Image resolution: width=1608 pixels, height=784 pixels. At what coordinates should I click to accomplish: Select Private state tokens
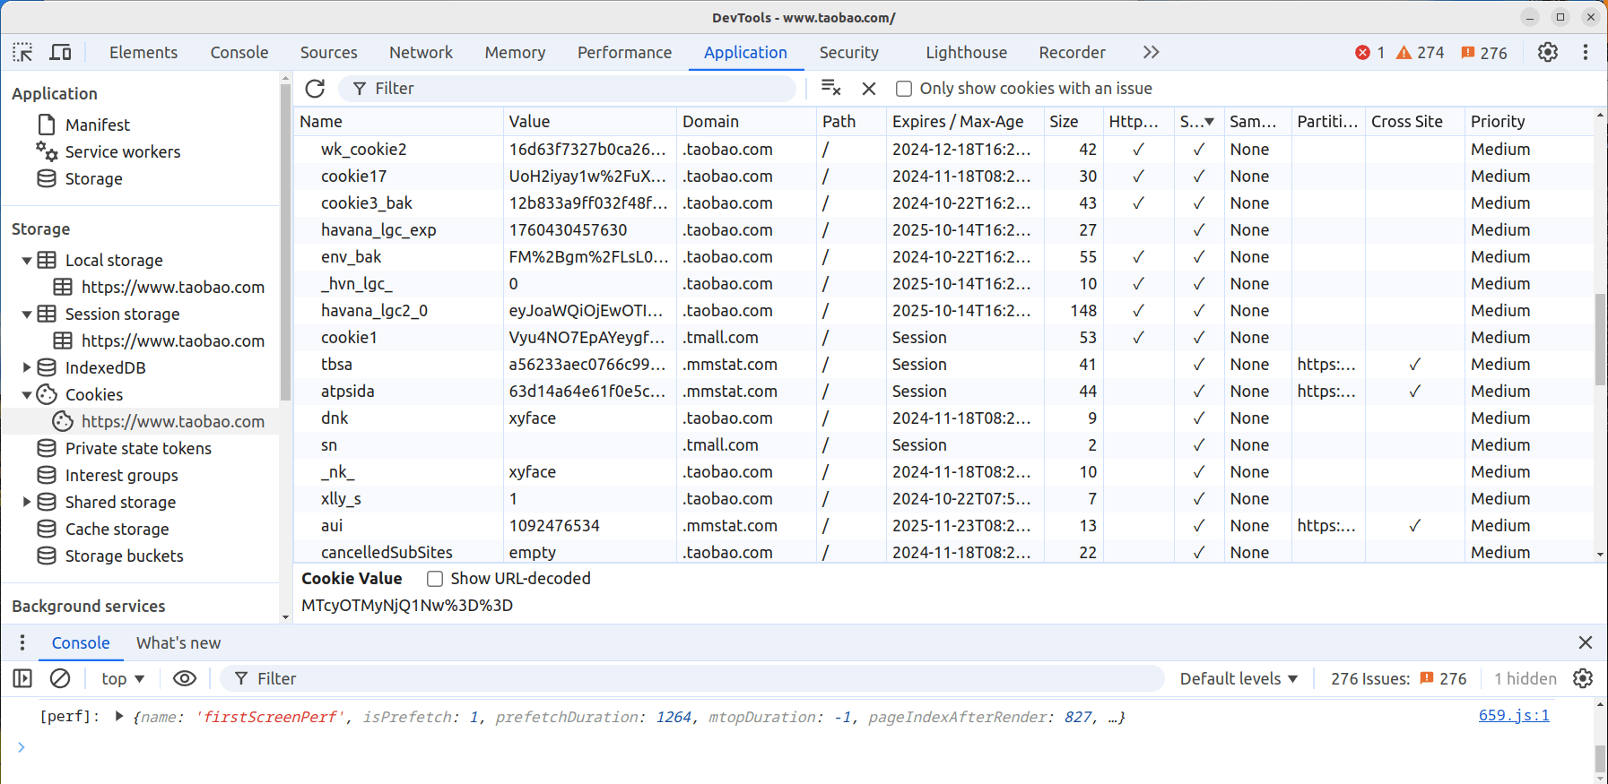pyautogui.click(x=138, y=448)
